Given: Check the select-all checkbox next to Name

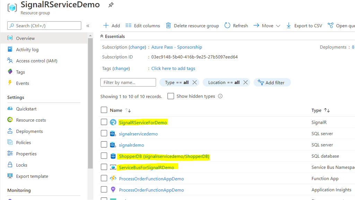Looking at the screenshot, I should pyautogui.click(x=104, y=110).
